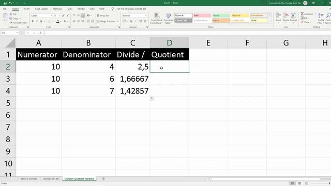Screen dimensions: 331x186
Task: Apply the fill color to cell
Action: click(58, 21)
